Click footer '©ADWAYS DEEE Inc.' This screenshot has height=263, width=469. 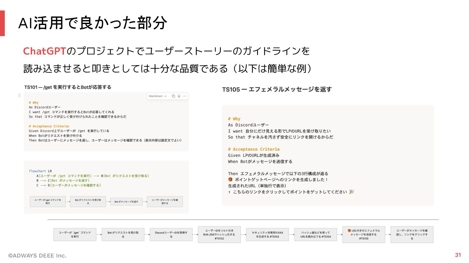click(x=37, y=256)
